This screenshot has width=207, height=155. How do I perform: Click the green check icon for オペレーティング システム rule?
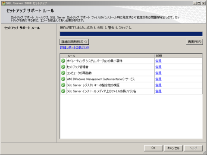pyautogui.click(x=63, y=61)
